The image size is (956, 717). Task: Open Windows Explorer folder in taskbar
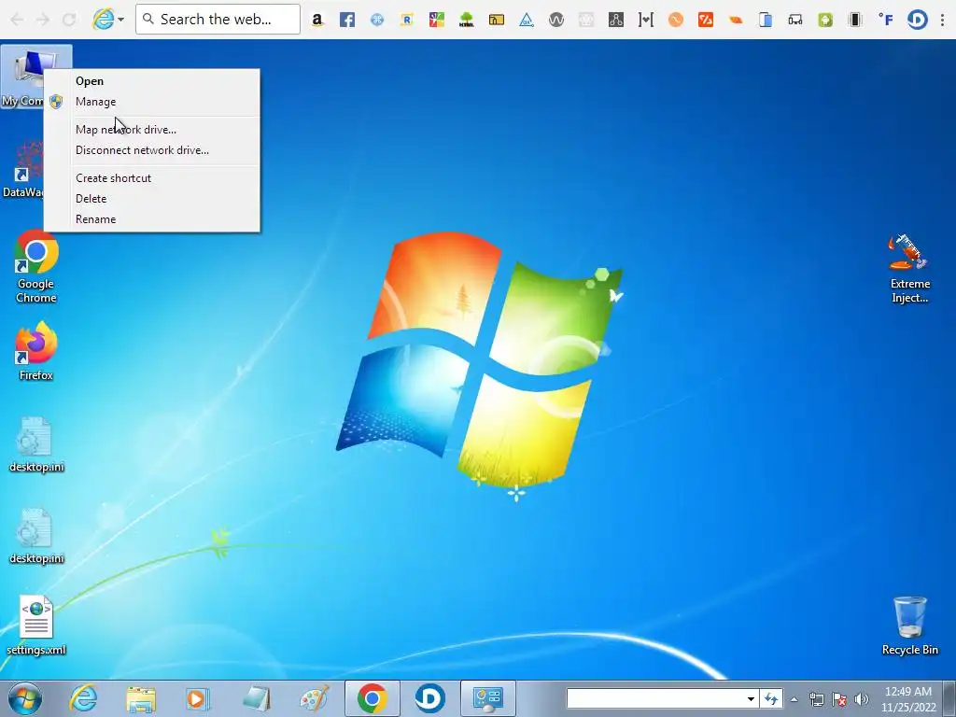point(141,698)
